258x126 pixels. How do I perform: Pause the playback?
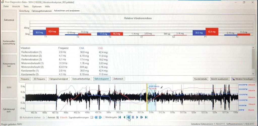pos(133,117)
